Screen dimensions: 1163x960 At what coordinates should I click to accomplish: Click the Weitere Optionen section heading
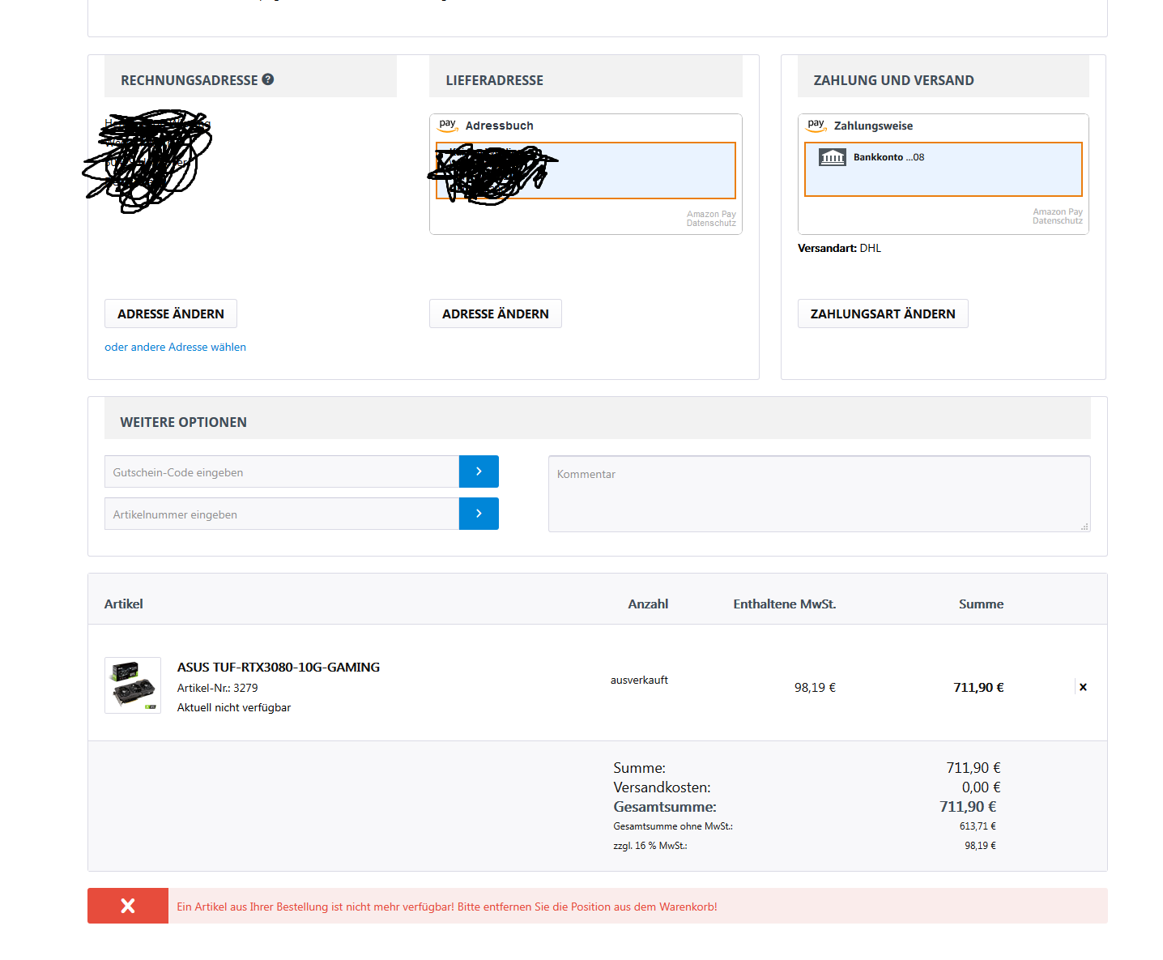[184, 422]
